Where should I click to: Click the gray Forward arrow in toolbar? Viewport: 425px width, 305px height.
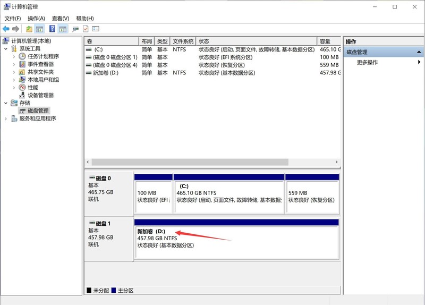click(16, 29)
